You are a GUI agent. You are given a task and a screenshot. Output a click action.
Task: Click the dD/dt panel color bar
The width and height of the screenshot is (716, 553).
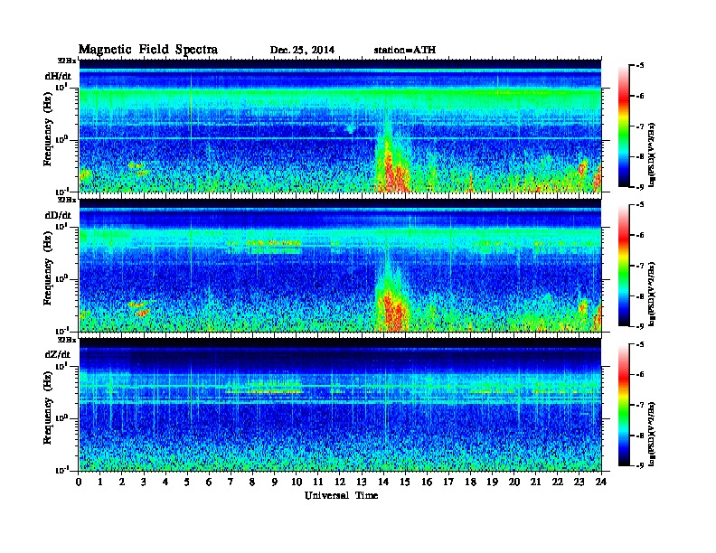(624, 265)
